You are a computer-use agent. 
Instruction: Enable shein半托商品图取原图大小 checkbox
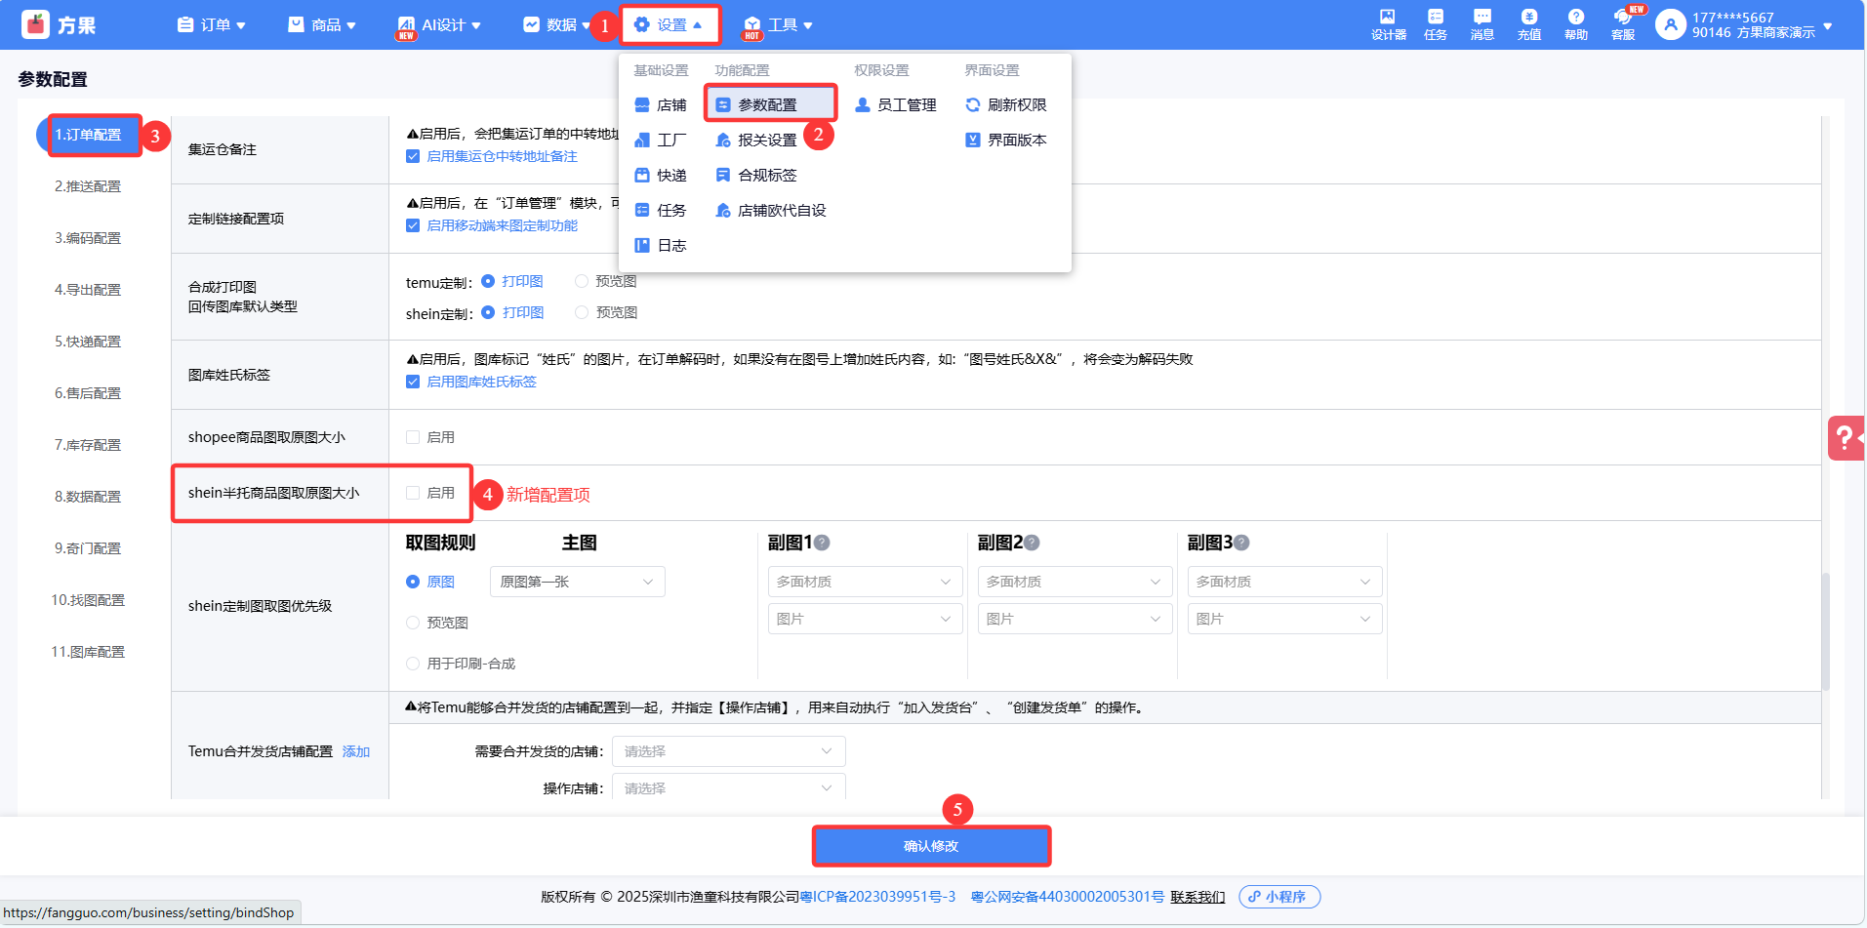click(413, 494)
